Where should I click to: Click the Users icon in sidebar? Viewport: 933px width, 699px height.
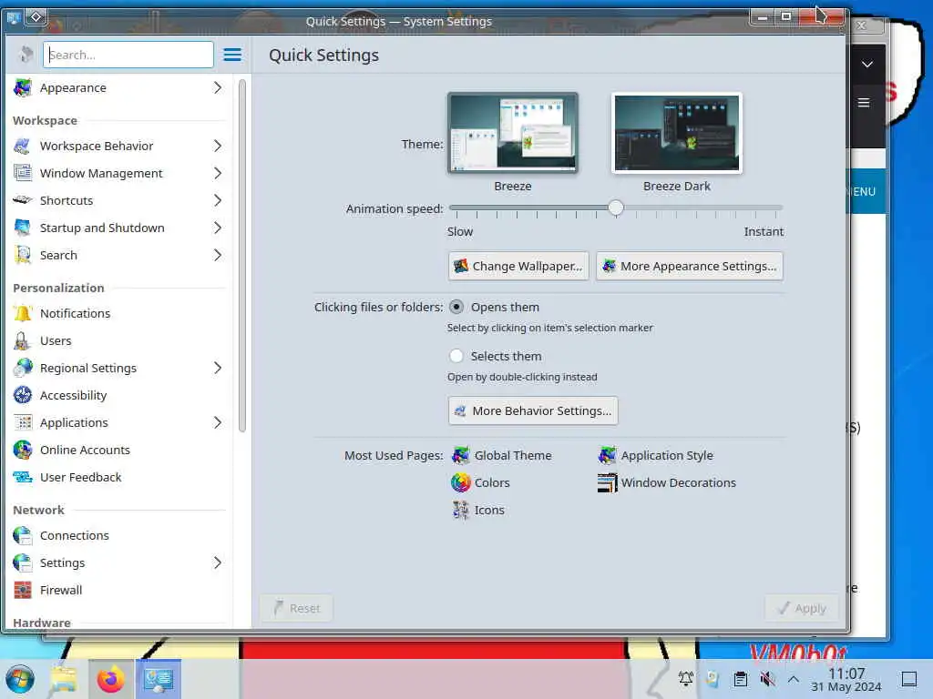(x=23, y=340)
